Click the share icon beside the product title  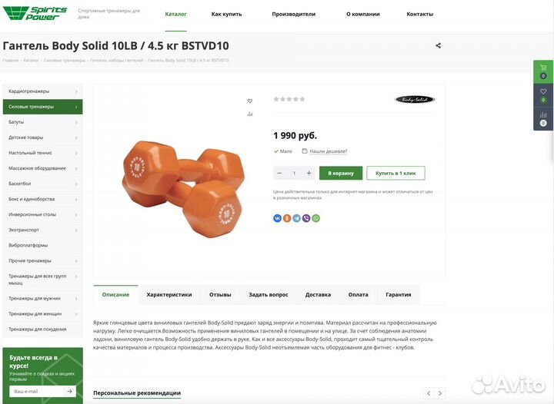click(x=438, y=45)
